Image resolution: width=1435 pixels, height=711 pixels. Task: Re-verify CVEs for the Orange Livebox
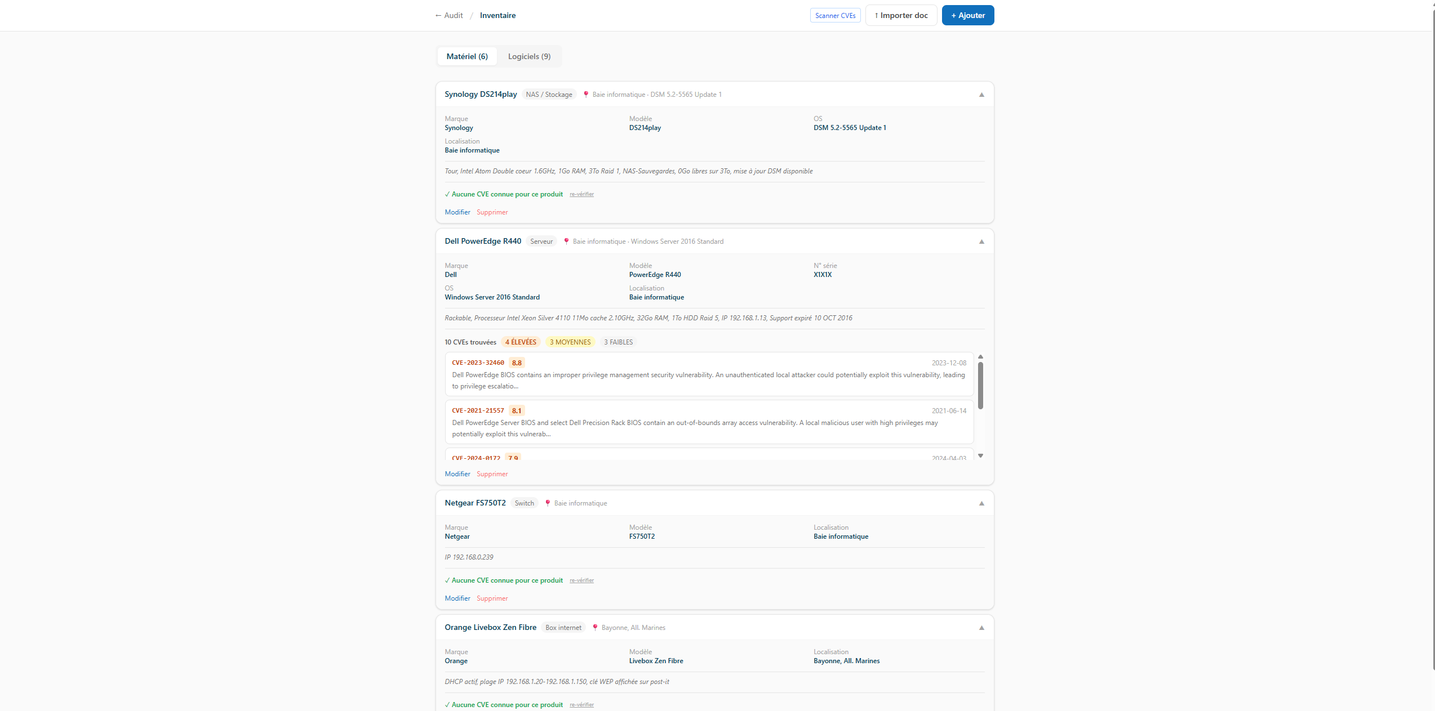pos(581,705)
